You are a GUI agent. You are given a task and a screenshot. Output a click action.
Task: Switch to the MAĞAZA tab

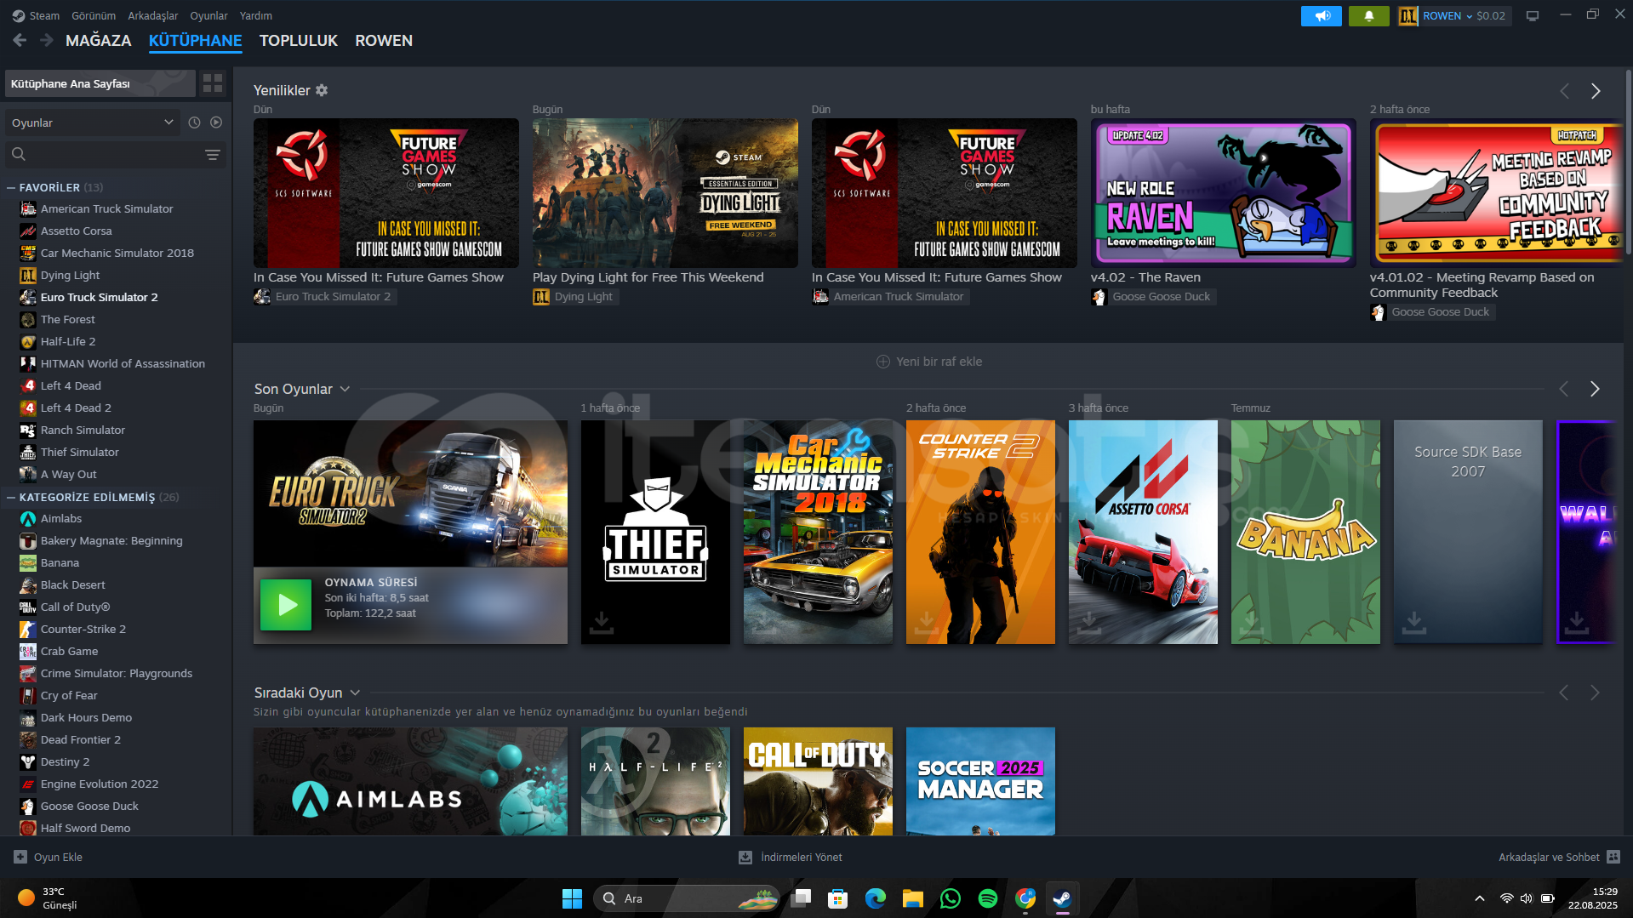pos(99,40)
